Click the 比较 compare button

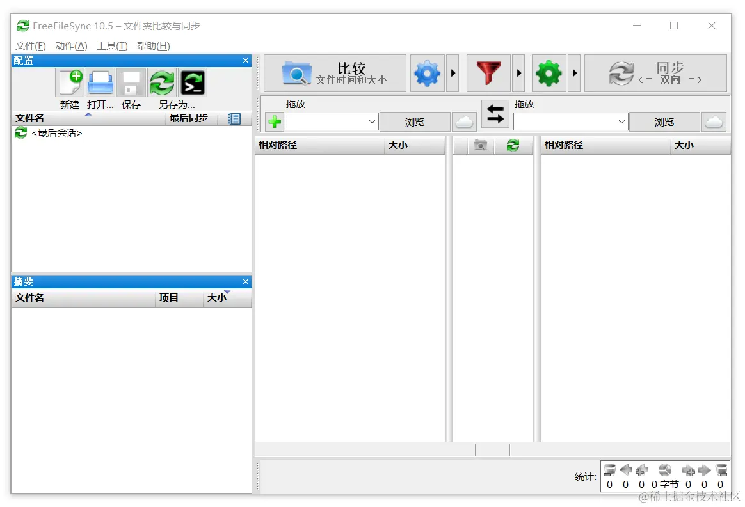335,73
